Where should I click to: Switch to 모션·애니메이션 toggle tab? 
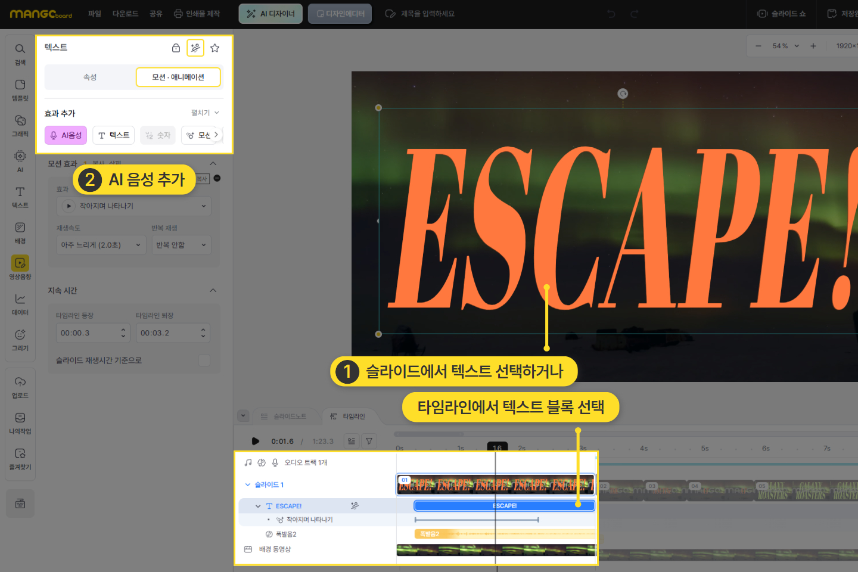point(178,77)
